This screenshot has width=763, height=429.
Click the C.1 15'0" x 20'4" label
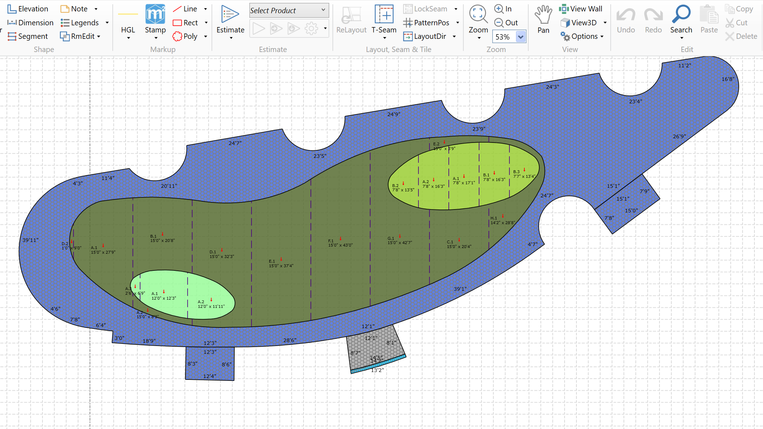point(459,244)
